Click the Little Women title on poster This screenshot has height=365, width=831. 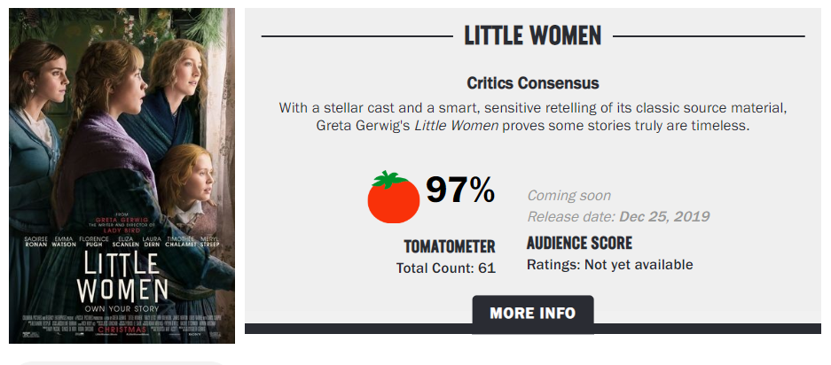[x=122, y=276]
